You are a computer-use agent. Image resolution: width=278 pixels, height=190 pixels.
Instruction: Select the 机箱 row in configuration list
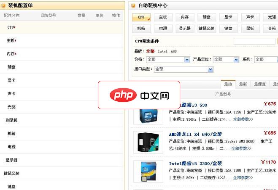62,133
